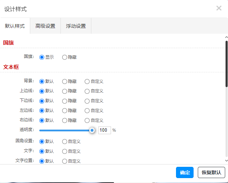
Task: Click the 透明度 slider handle
Action: (92, 130)
